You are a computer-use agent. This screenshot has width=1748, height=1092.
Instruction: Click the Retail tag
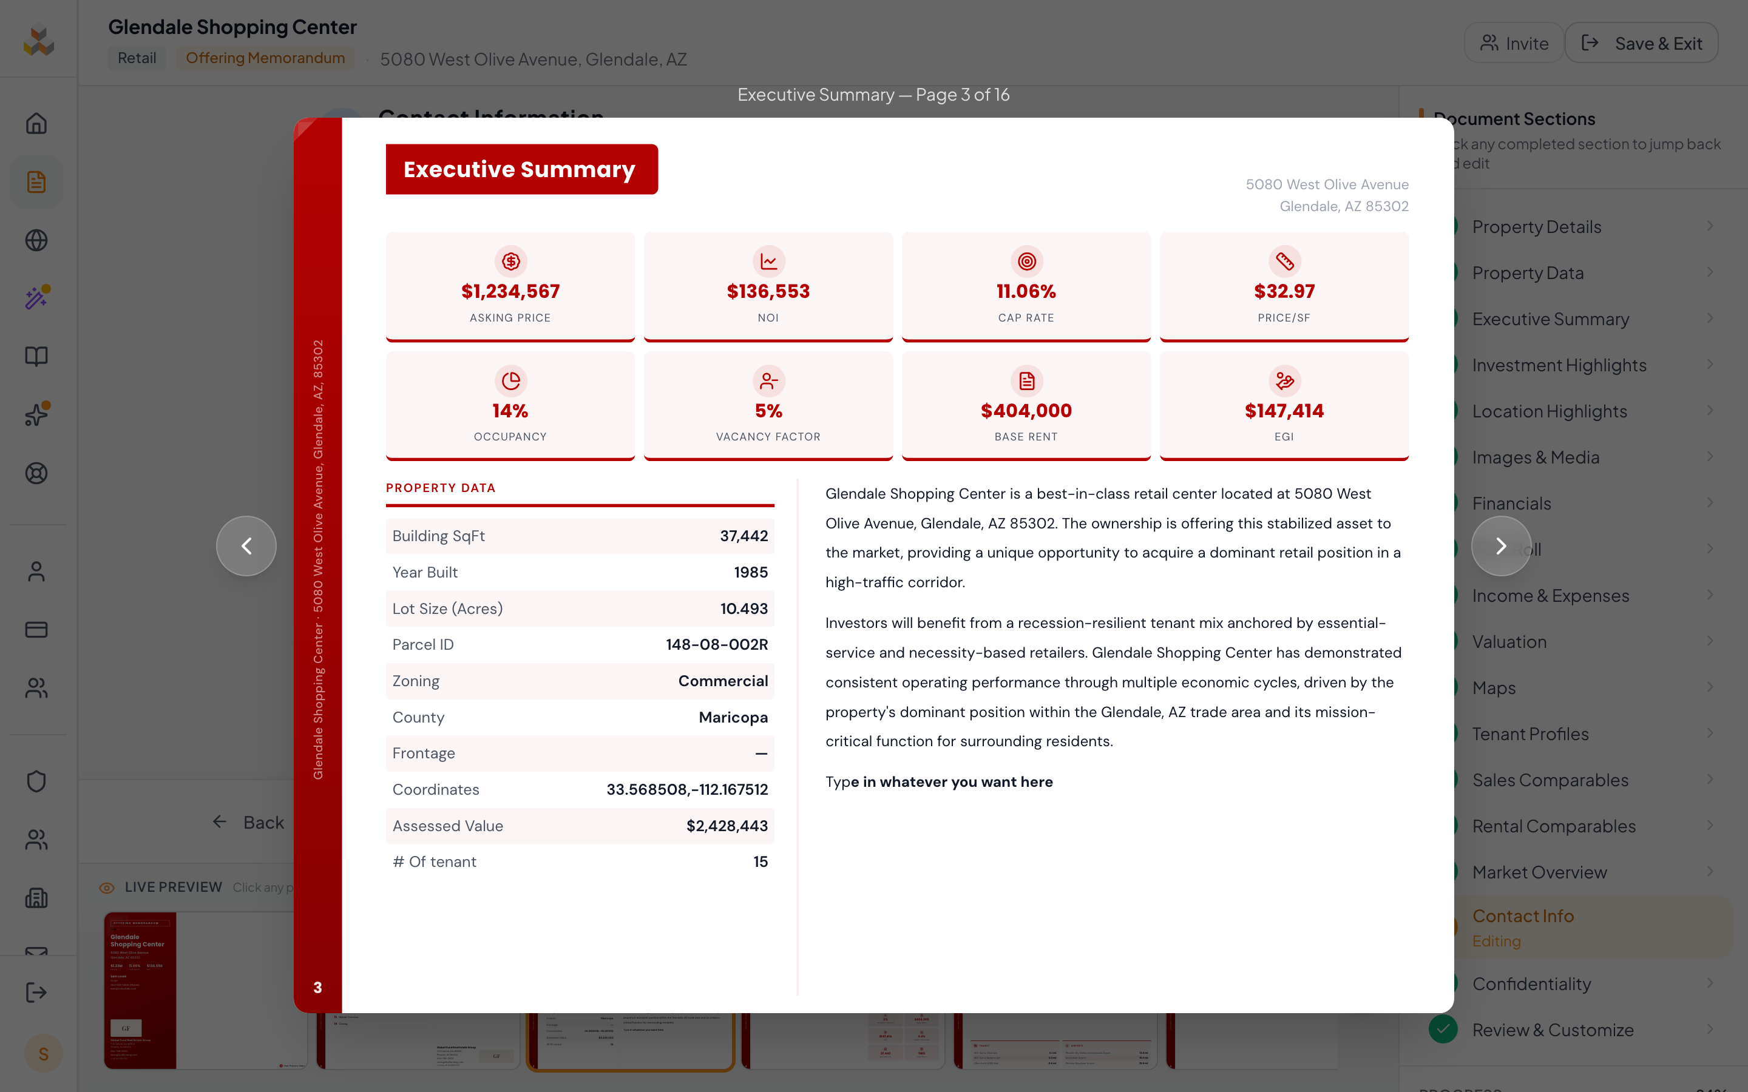pos(137,58)
